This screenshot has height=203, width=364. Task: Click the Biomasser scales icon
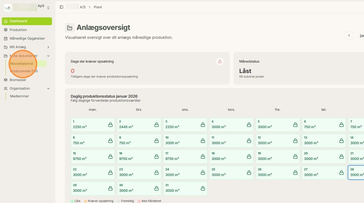(x=6, y=80)
